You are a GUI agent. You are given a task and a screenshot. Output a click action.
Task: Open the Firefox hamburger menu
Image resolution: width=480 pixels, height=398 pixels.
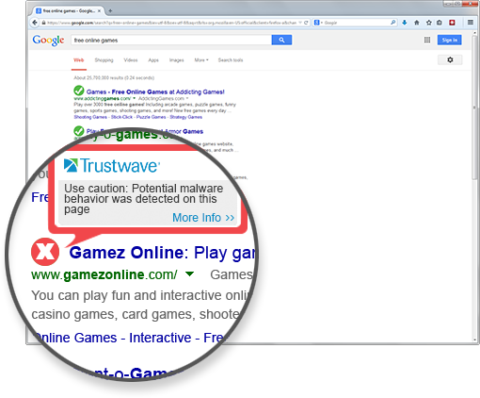coord(471,23)
